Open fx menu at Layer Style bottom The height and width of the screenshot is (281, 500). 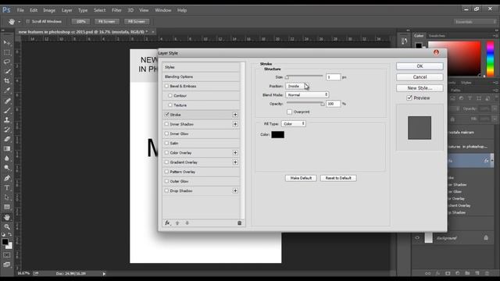pyautogui.click(x=167, y=223)
